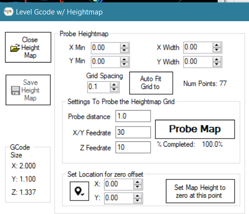Click the Auto Fit Grid to button
The width and height of the screenshot is (249, 214).
coord(151,83)
